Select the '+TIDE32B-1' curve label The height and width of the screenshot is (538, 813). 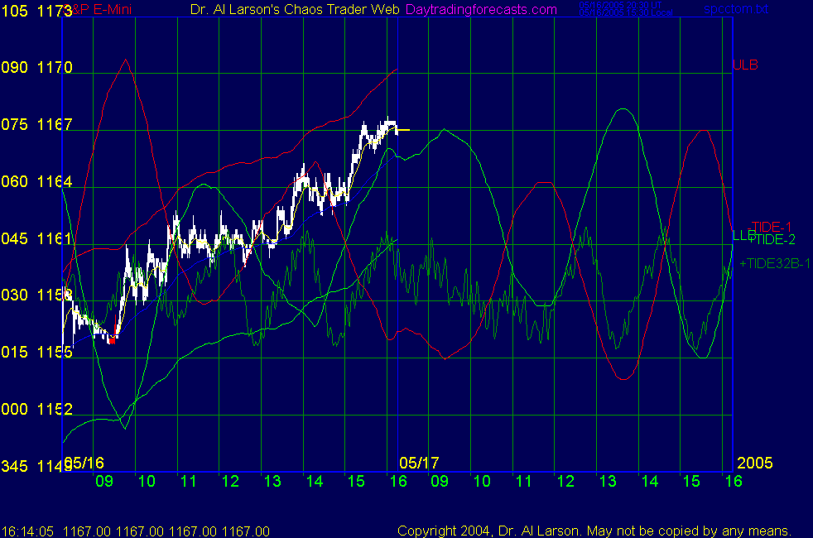click(x=775, y=264)
